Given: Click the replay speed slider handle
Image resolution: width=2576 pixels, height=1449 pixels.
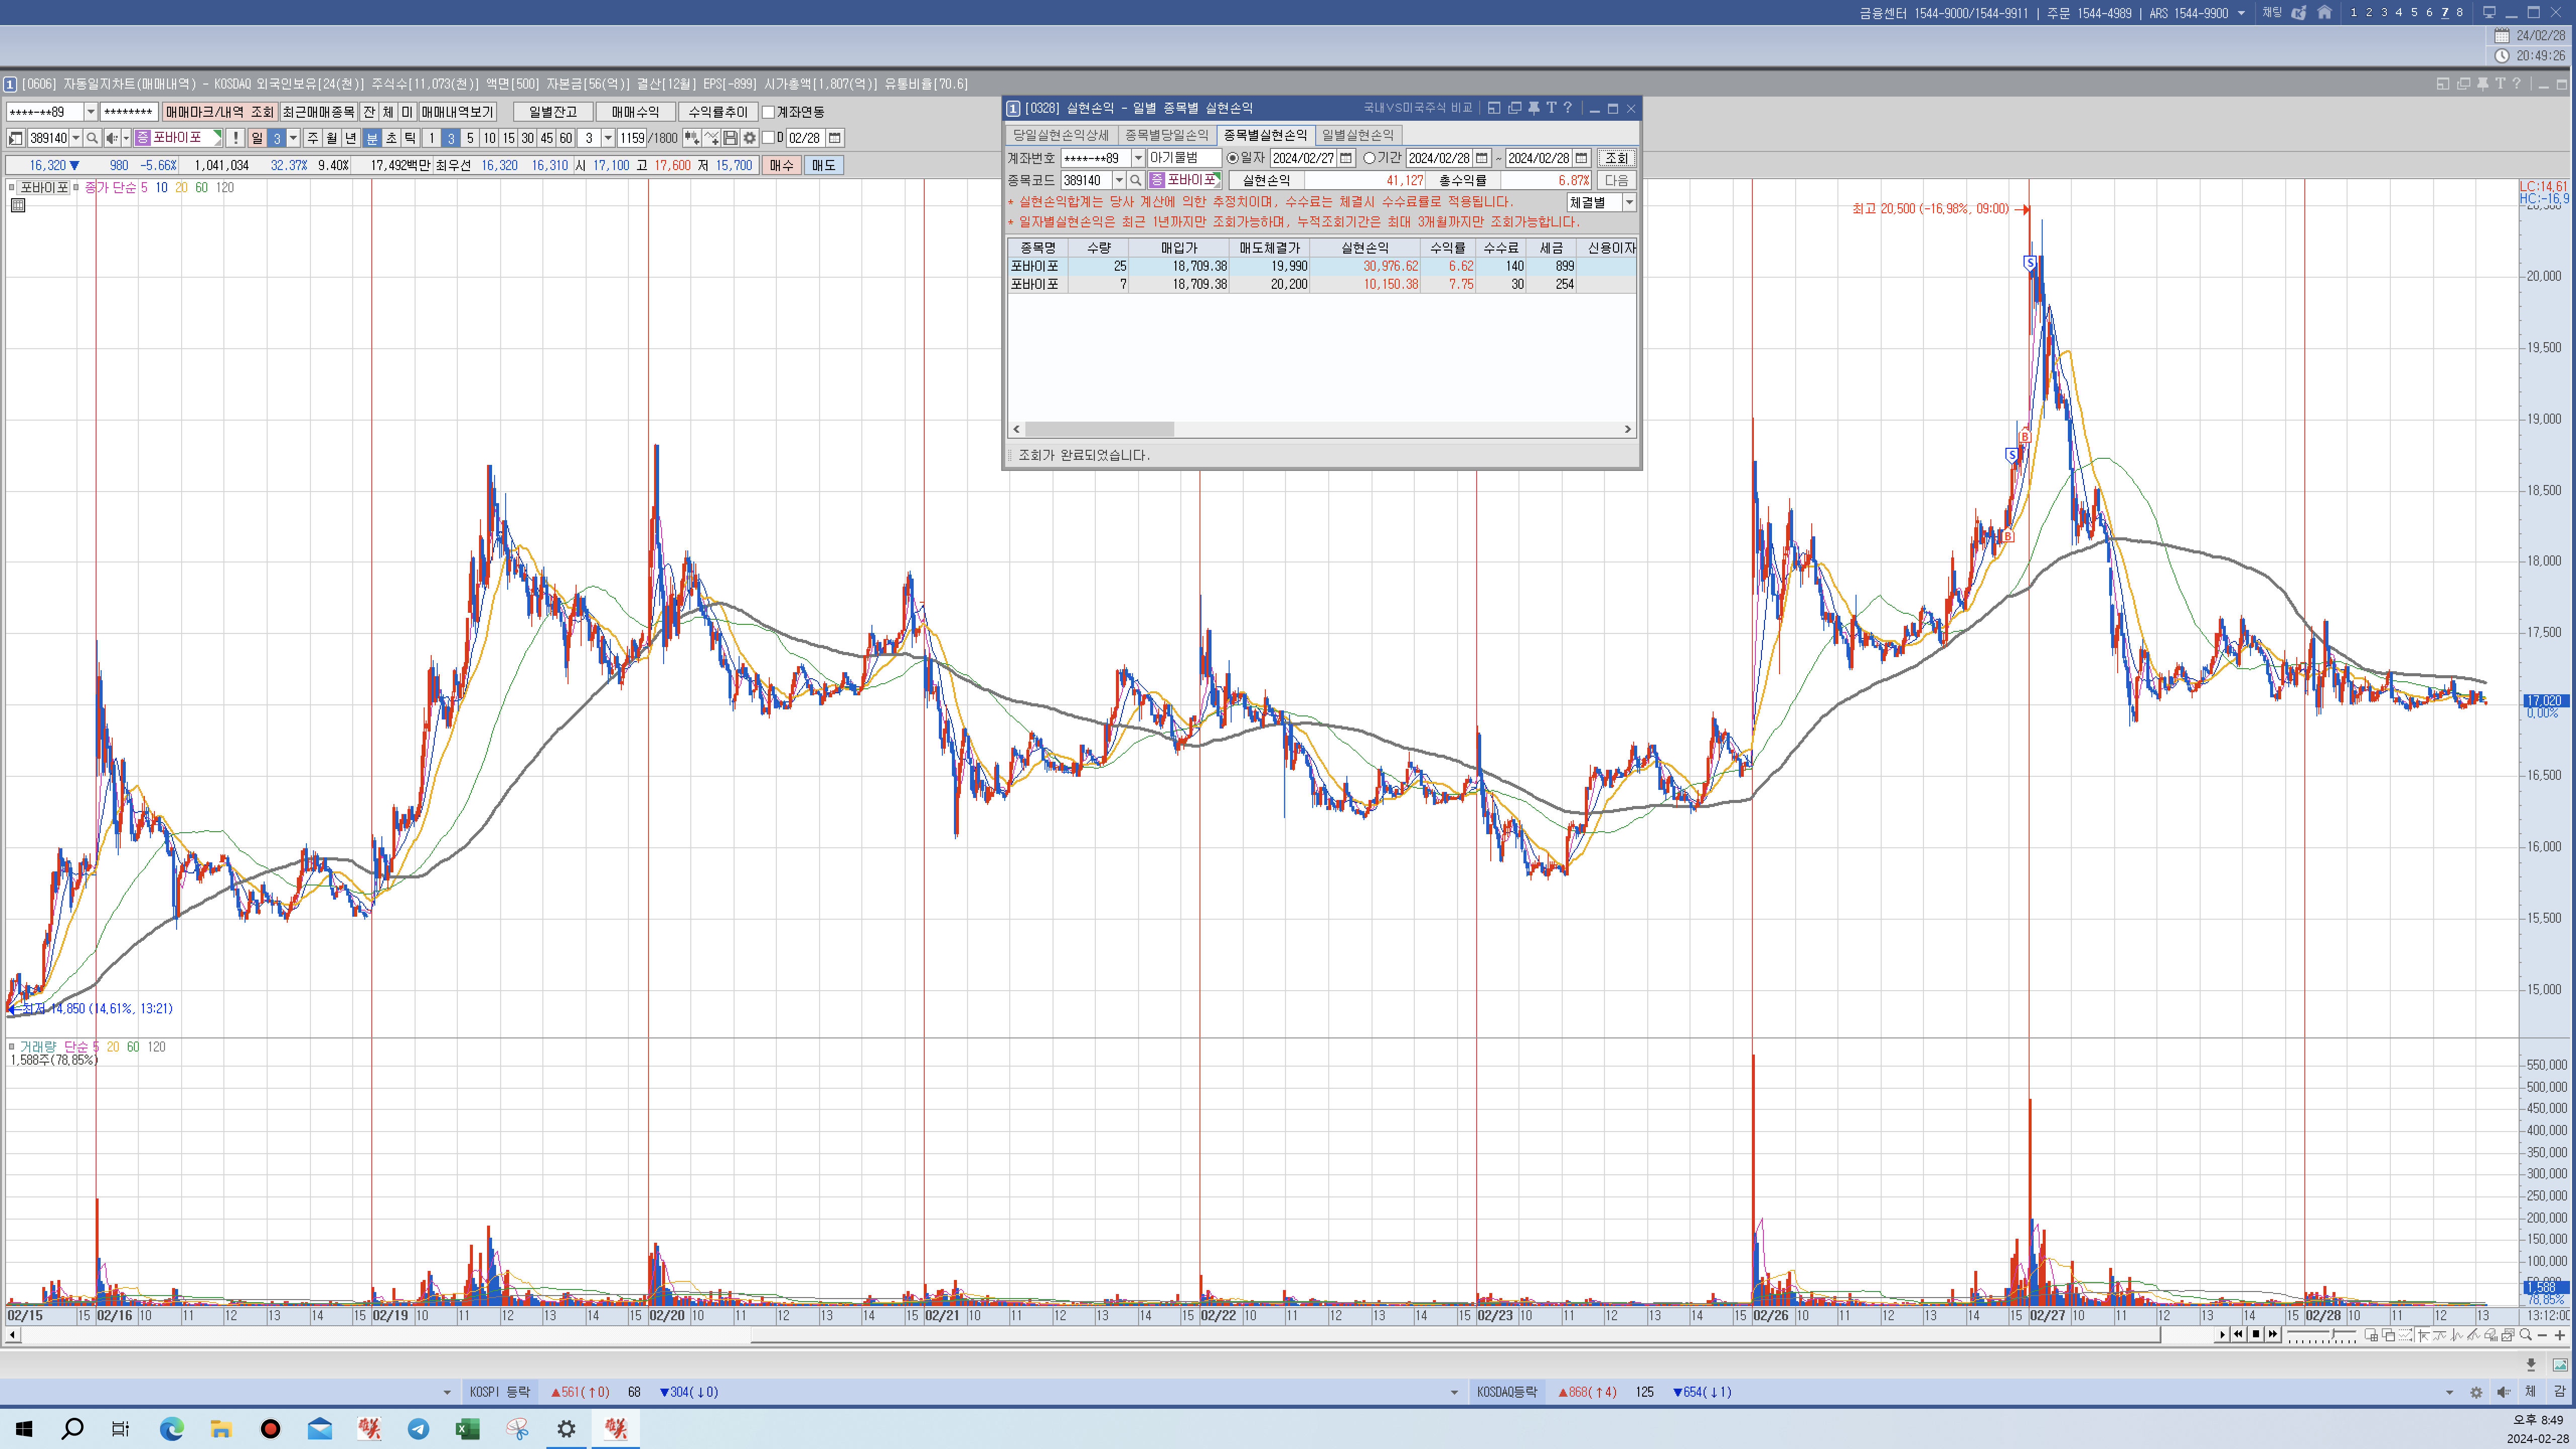Looking at the screenshot, I should tap(2332, 1334).
